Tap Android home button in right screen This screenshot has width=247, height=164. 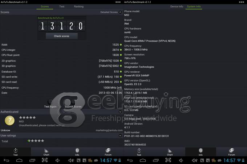[x=143, y=160]
